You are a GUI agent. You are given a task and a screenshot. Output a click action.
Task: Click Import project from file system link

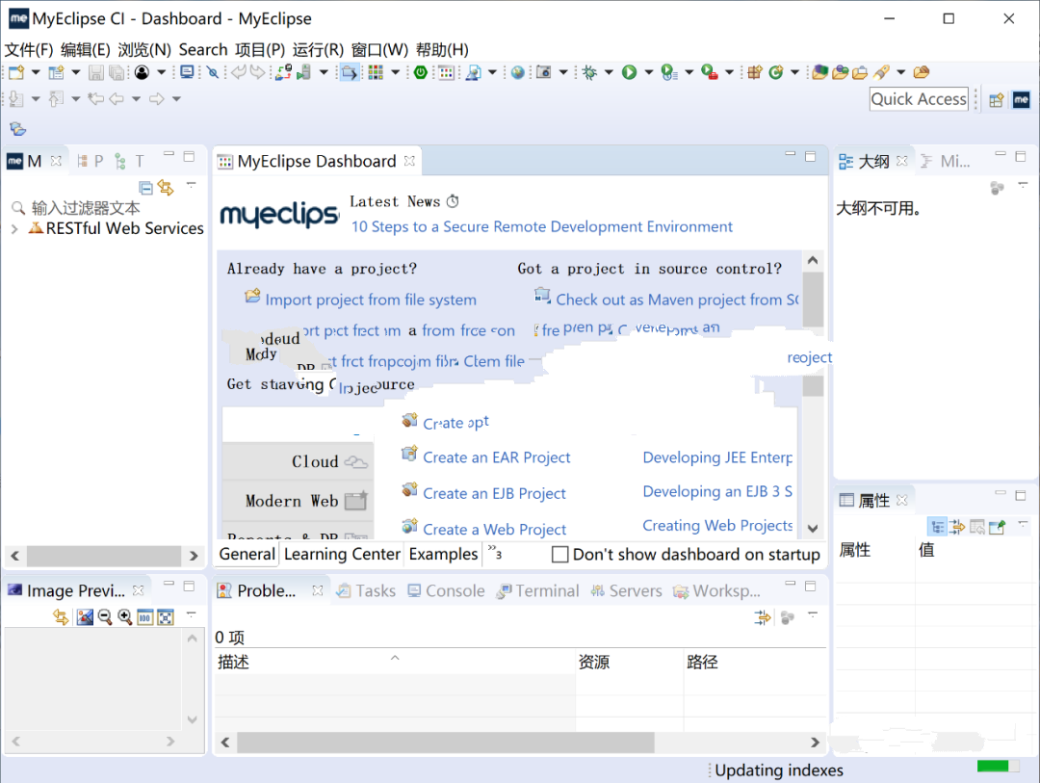(x=370, y=300)
